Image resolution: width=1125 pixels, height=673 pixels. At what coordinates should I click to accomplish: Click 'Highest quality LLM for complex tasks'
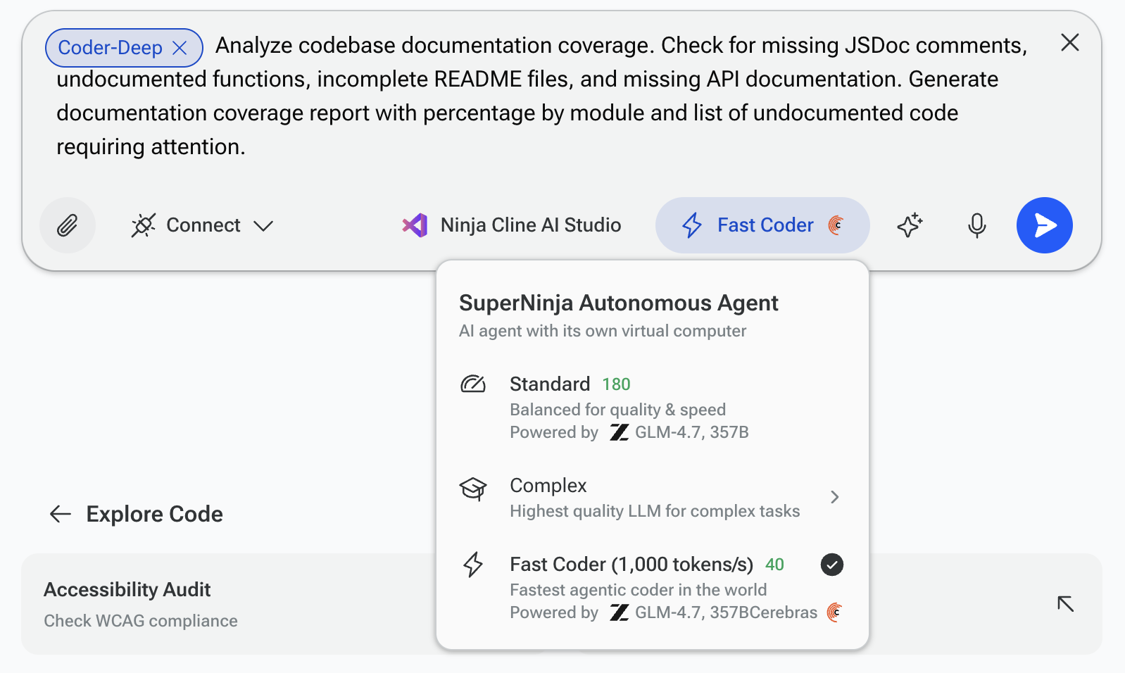click(655, 511)
